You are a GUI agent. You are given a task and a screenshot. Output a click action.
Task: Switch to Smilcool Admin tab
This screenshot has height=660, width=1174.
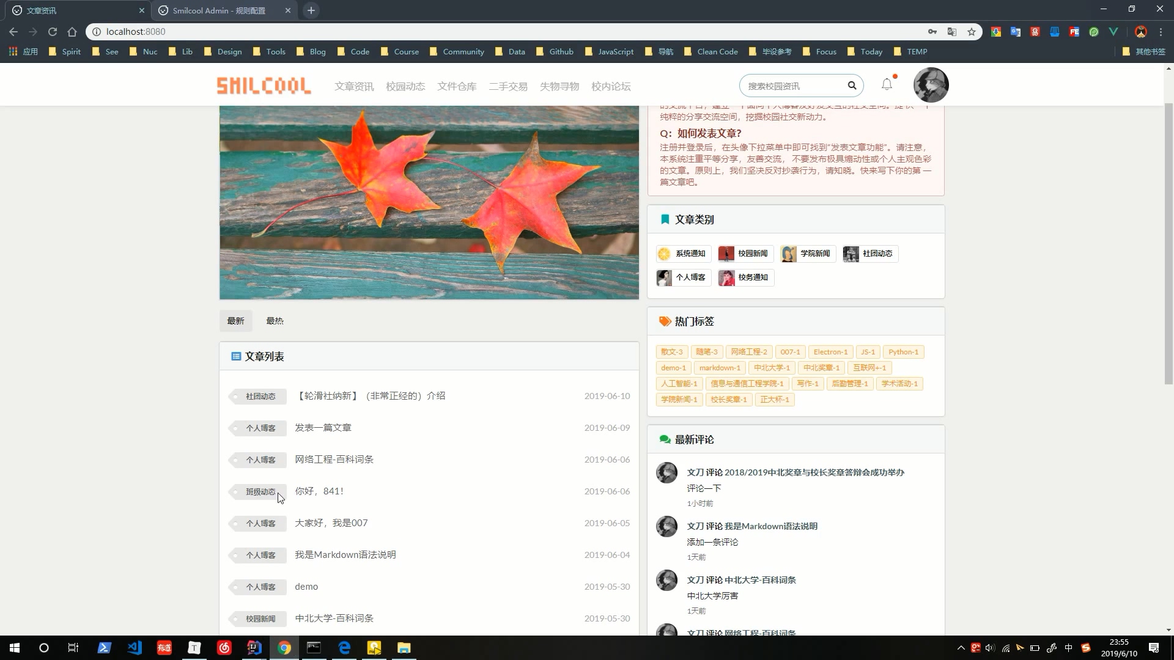[218, 10]
